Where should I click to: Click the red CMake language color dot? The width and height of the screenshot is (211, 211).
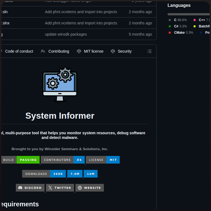[x=170, y=33]
